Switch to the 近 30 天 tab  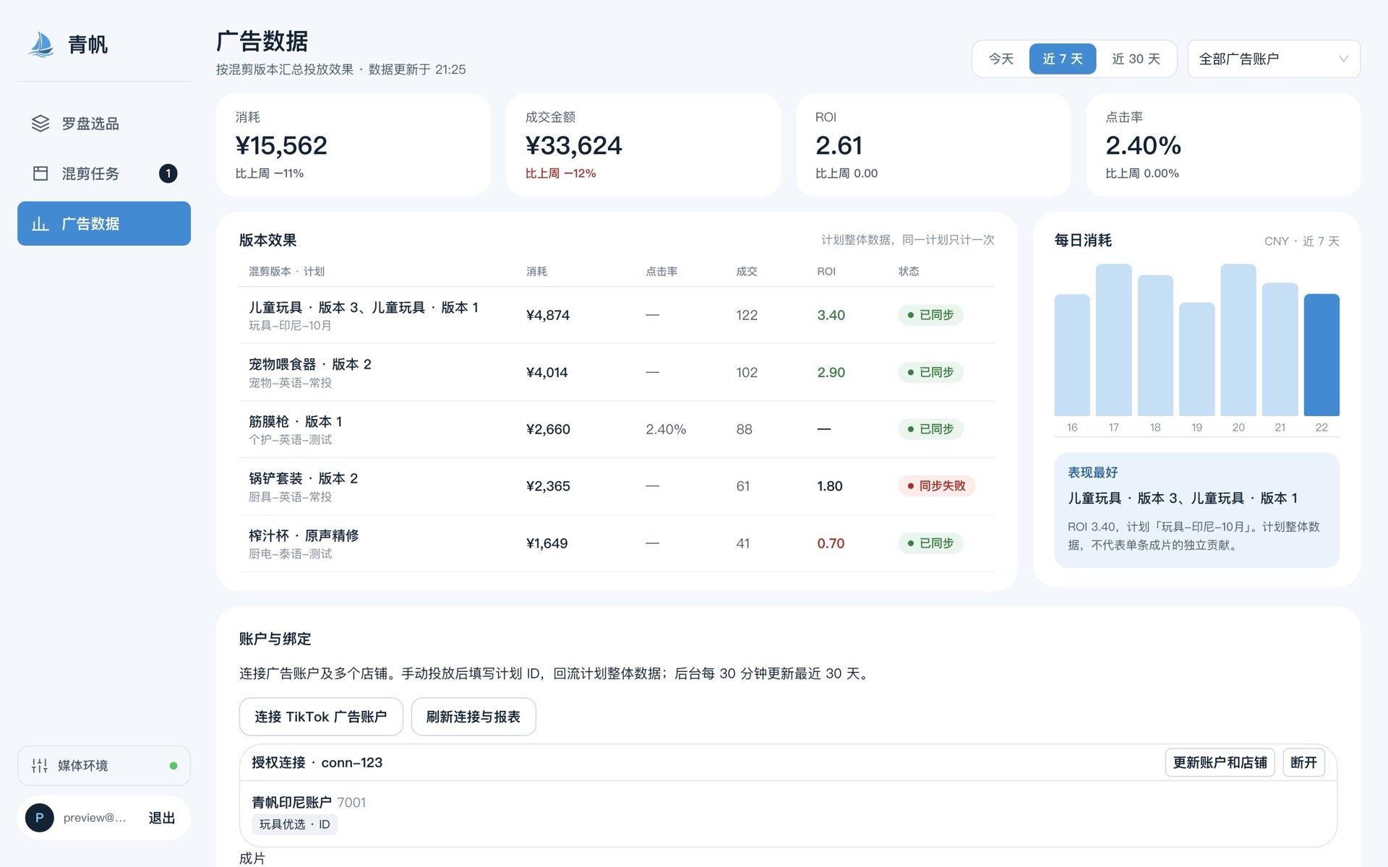(x=1136, y=59)
